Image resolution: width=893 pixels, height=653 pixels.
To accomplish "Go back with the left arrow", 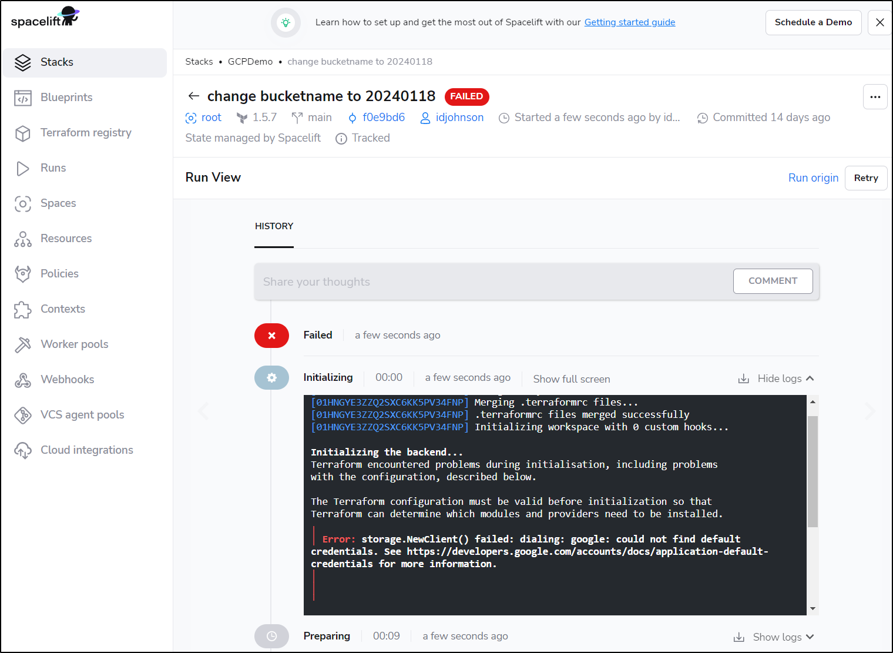I will tap(193, 96).
